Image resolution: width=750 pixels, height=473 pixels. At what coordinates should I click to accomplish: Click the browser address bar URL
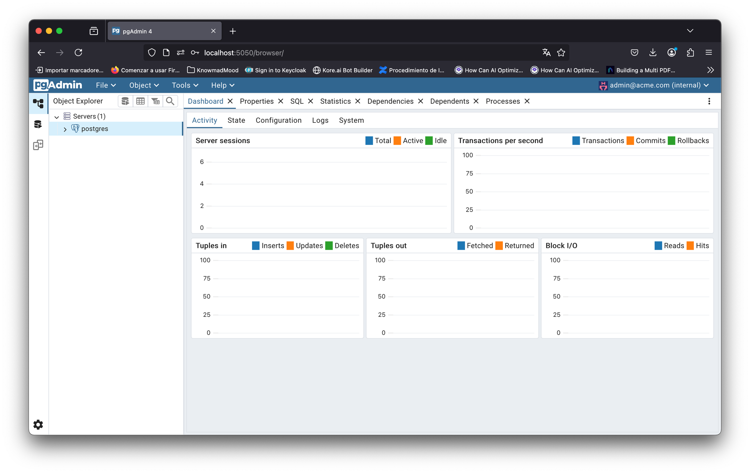(244, 53)
